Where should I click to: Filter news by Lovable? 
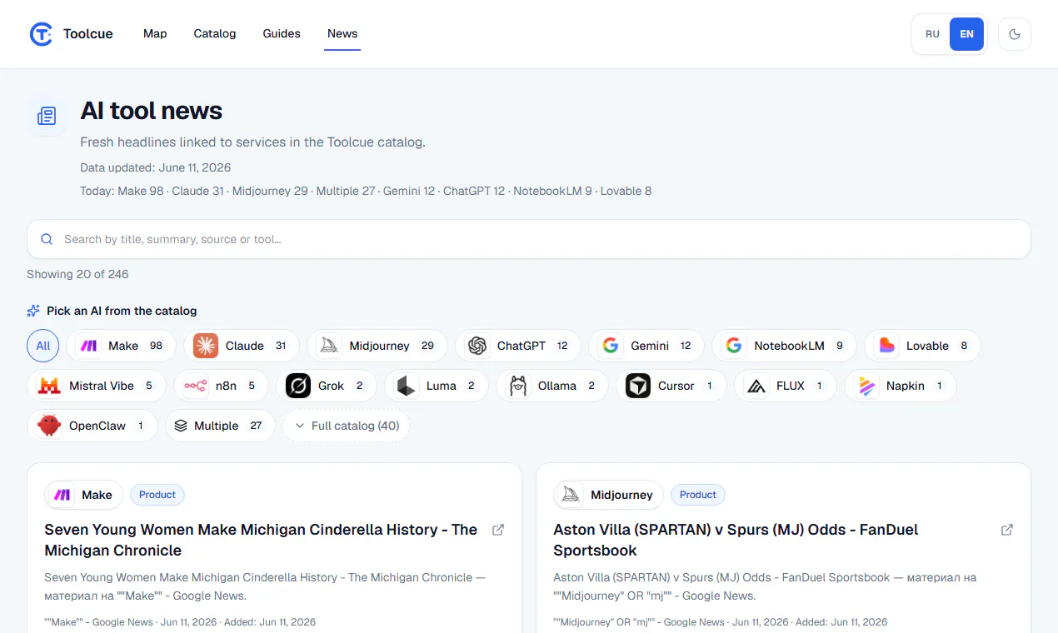(x=922, y=346)
